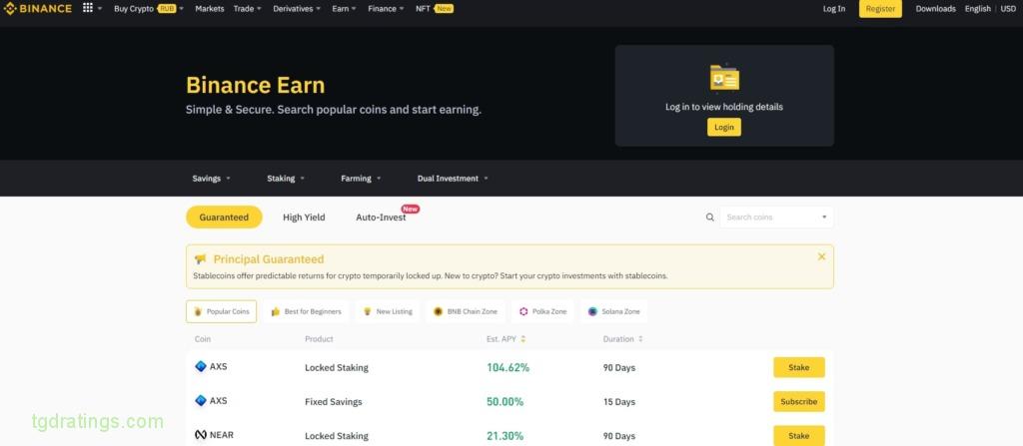1023x446 pixels.
Task: Select the Polka Zone filter
Action: (x=542, y=311)
